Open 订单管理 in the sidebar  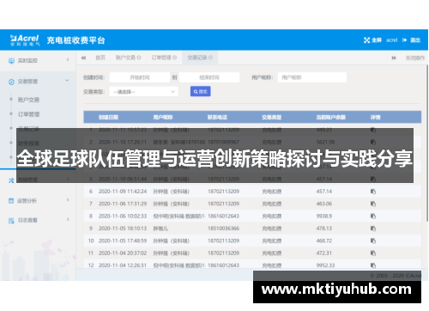click(28, 114)
